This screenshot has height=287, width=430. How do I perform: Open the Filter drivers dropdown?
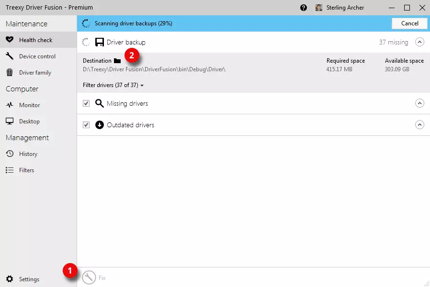tap(113, 85)
